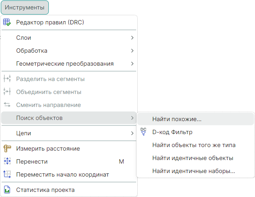Click the split into segments icon
The image size is (255, 197).
pos(7,79)
